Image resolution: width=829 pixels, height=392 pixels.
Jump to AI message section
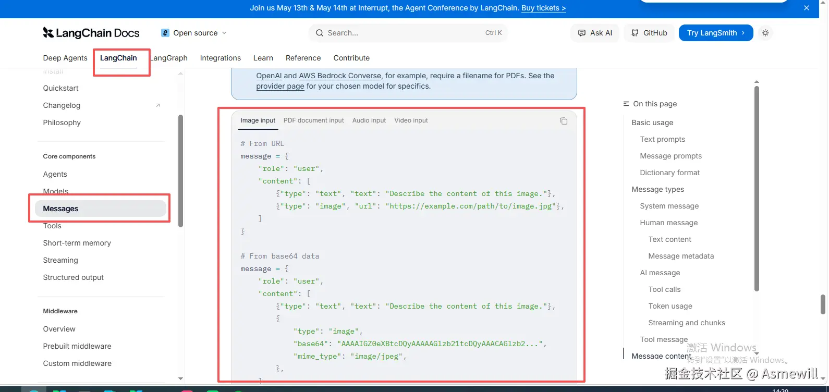[x=660, y=273]
